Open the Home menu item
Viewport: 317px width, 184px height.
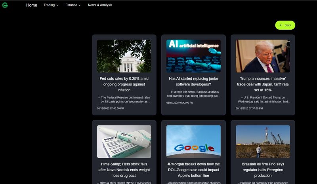tap(32, 5)
